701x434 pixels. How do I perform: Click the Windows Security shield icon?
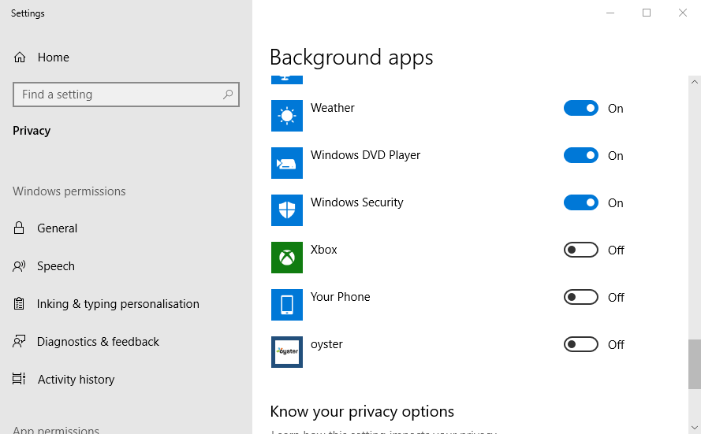coord(287,210)
